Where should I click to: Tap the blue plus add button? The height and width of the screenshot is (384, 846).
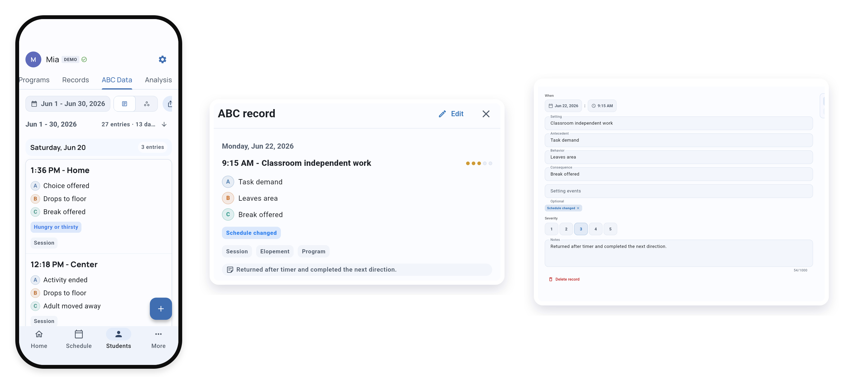point(161,309)
